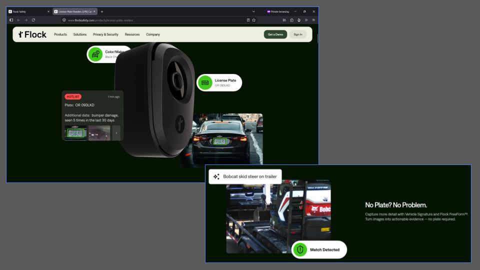Select the License Plate Readers browser tab
Viewport: 480px width, 270px height.
tap(74, 11)
